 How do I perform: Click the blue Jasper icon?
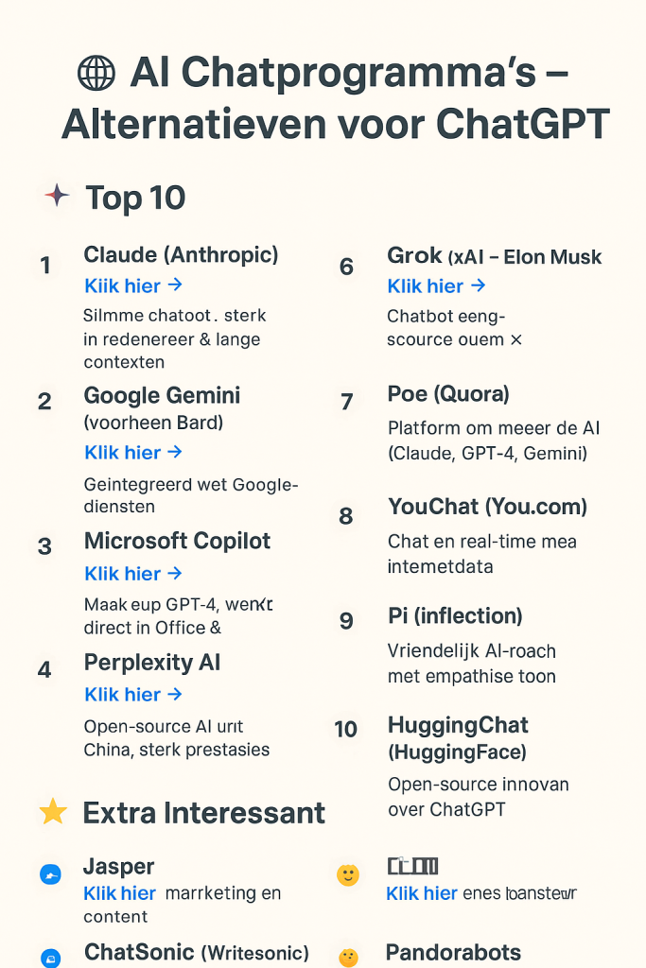point(50,875)
